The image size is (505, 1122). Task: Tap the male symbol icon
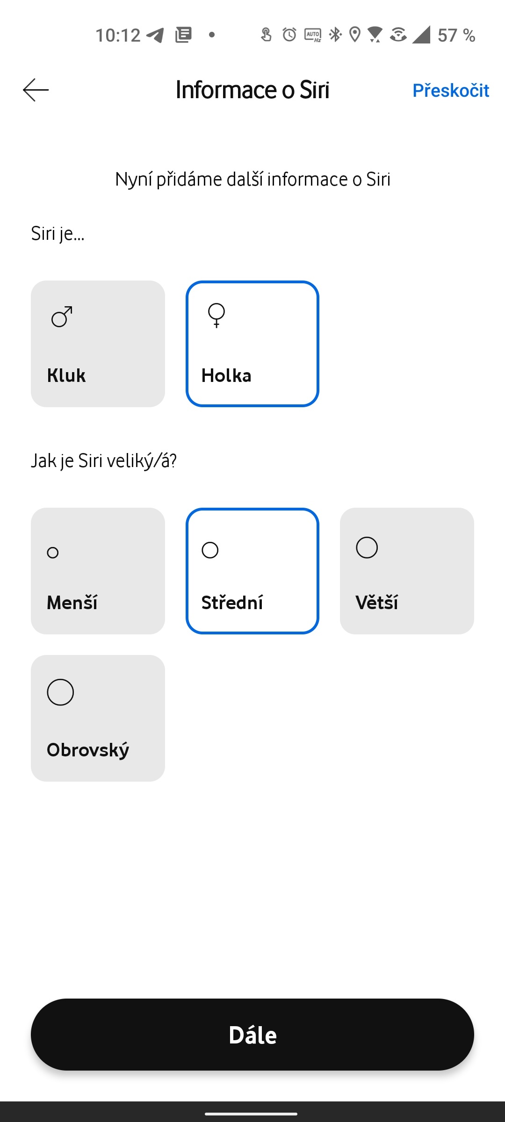[x=62, y=317]
